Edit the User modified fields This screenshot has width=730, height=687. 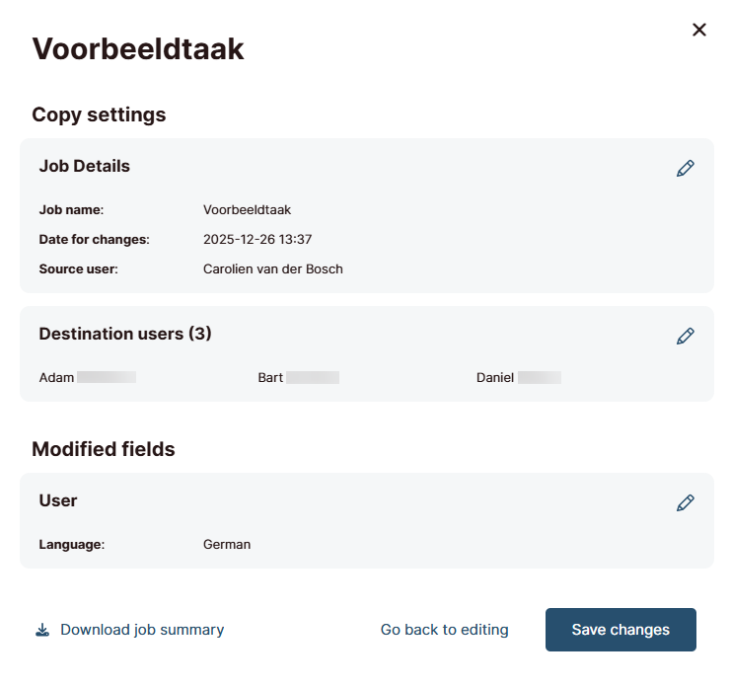coord(685,503)
